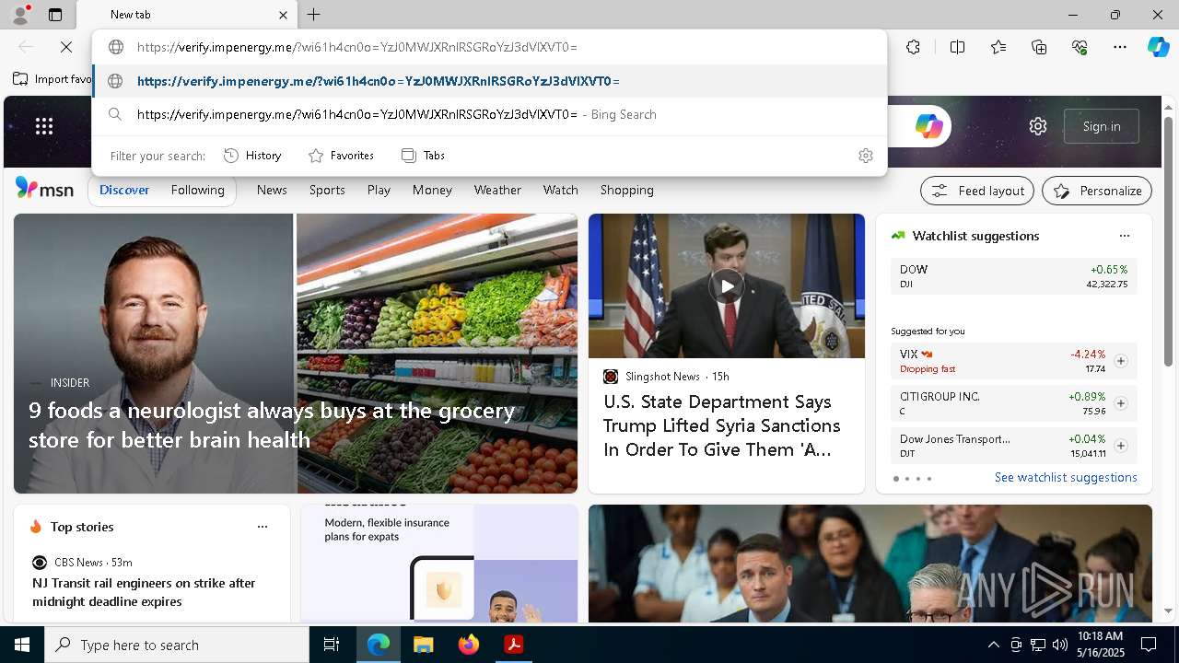Screen dimensions: 1179x663
Task: Open the Watch menu item
Action: [560, 190]
